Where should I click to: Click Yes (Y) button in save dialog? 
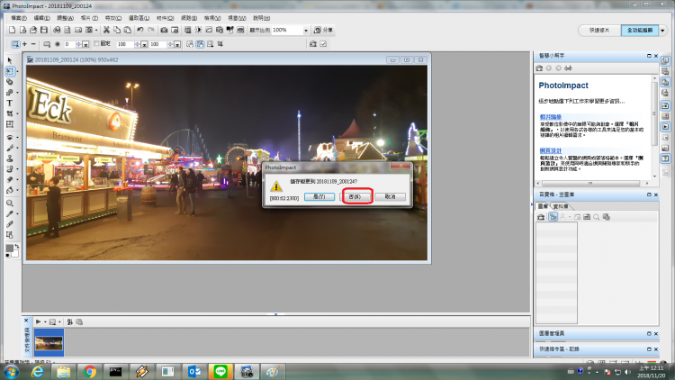click(x=319, y=196)
